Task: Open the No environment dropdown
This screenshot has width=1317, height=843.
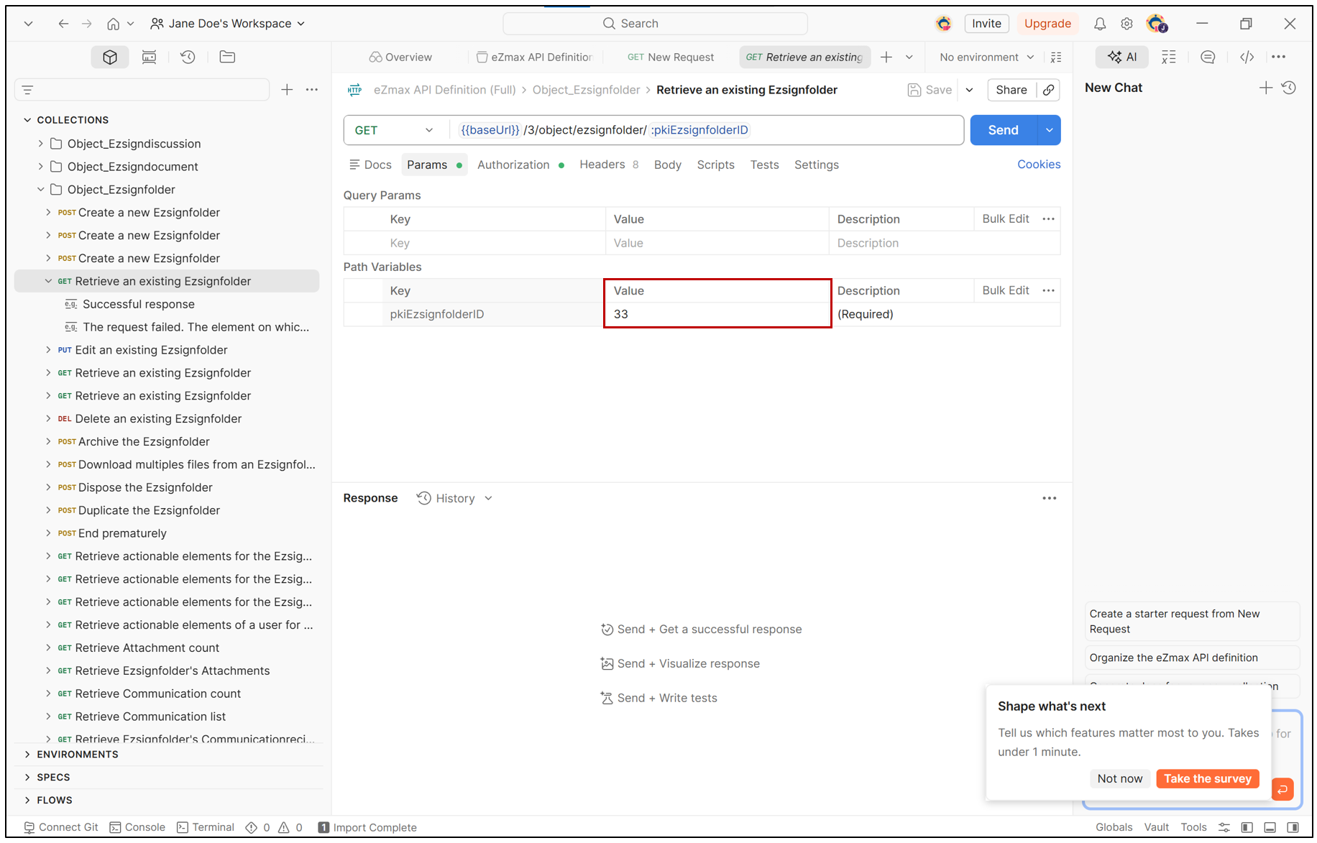Action: [986, 57]
